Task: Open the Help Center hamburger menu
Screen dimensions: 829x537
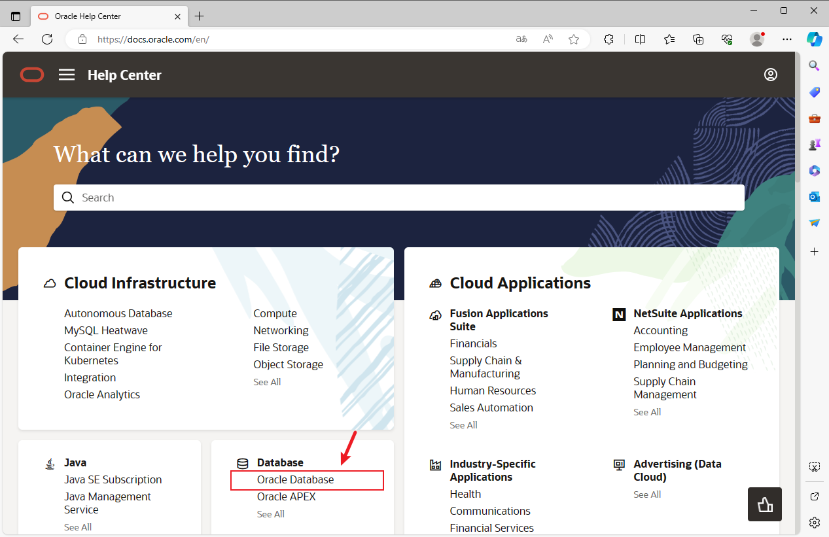Action: pyautogui.click(x=67, y=75)
